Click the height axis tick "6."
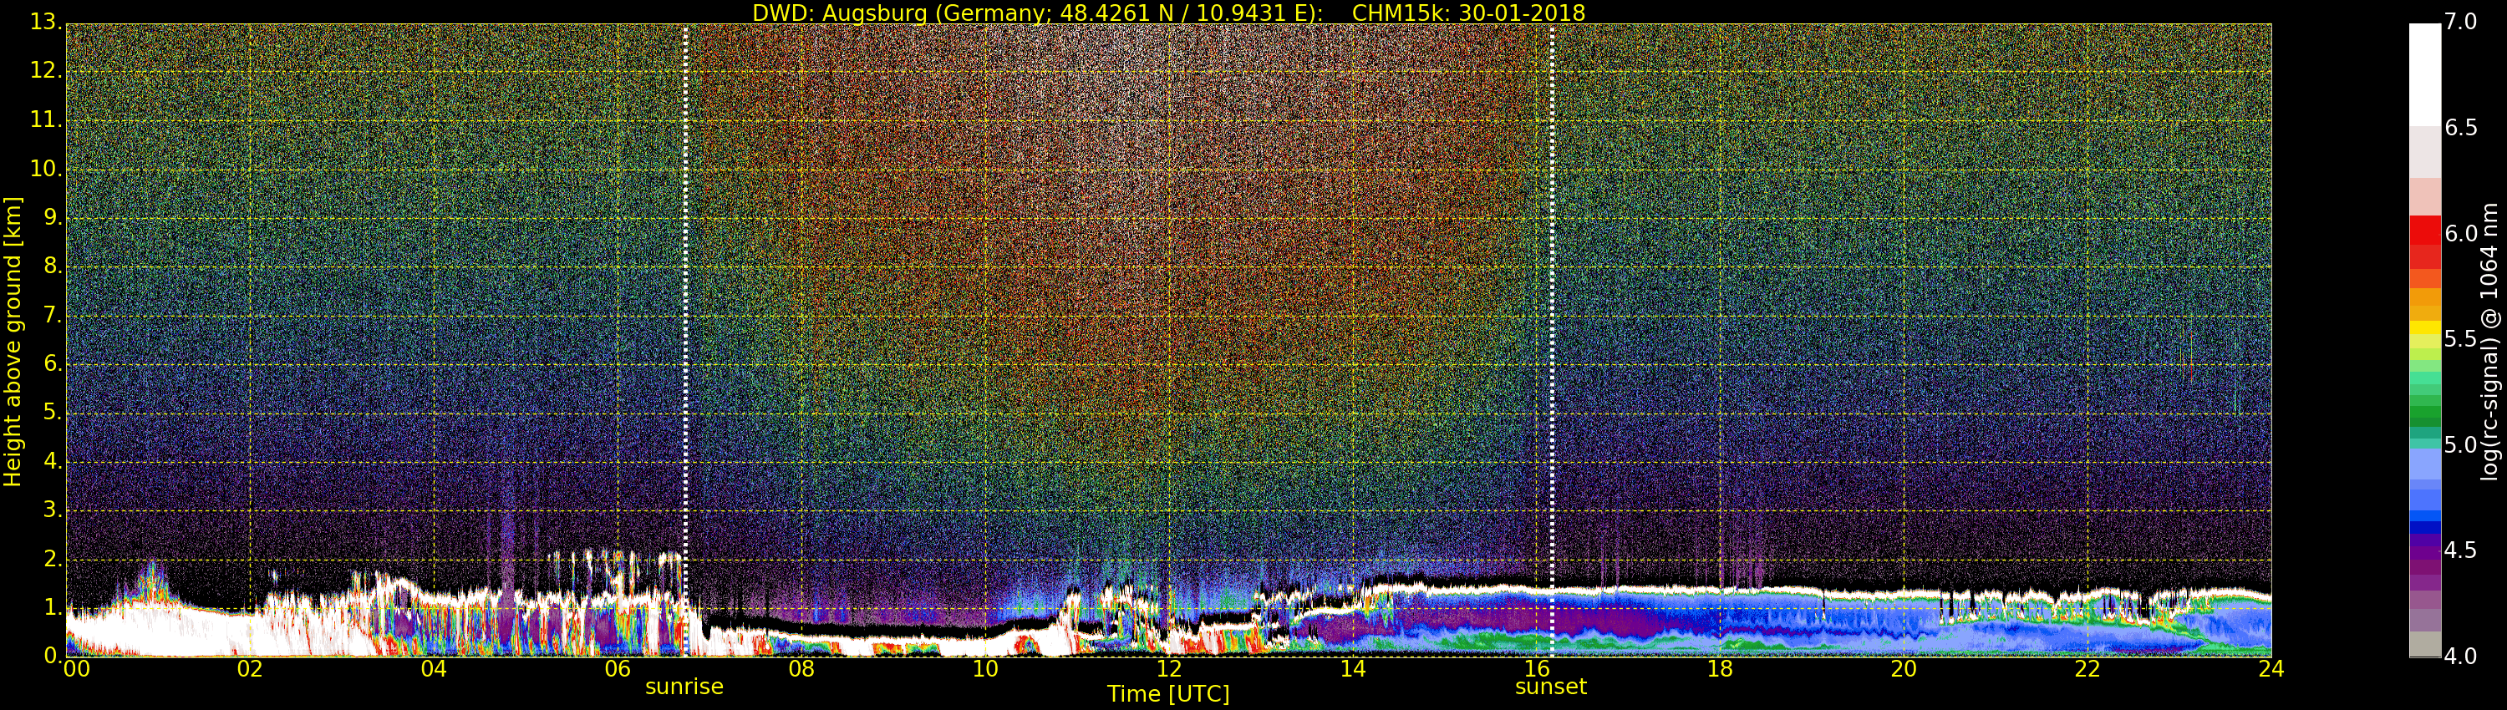This screenshot has width=2507, height=710. pyautogui.click(x=53, y=363)
